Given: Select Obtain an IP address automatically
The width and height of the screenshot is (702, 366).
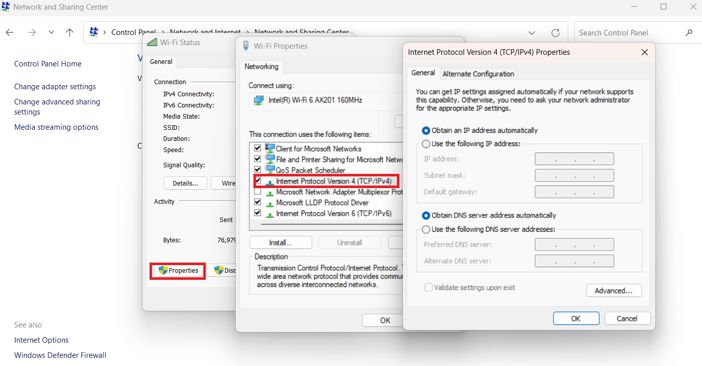Looking at the screenshot, I should (x=426, y=130).
